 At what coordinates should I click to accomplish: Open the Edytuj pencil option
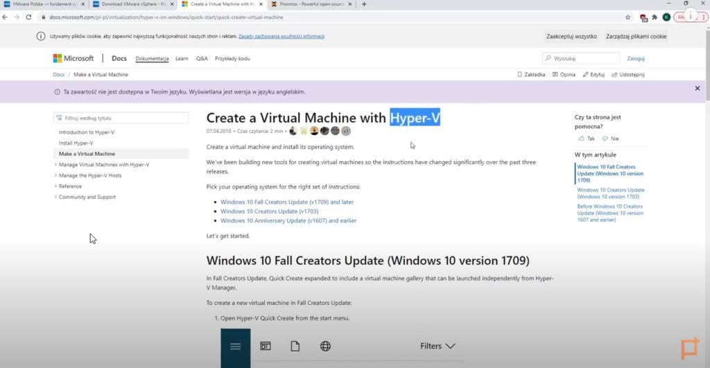click(585, 75)
